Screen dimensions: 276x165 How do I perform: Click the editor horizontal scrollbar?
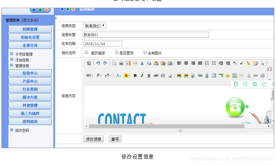(x=166, y=126)
